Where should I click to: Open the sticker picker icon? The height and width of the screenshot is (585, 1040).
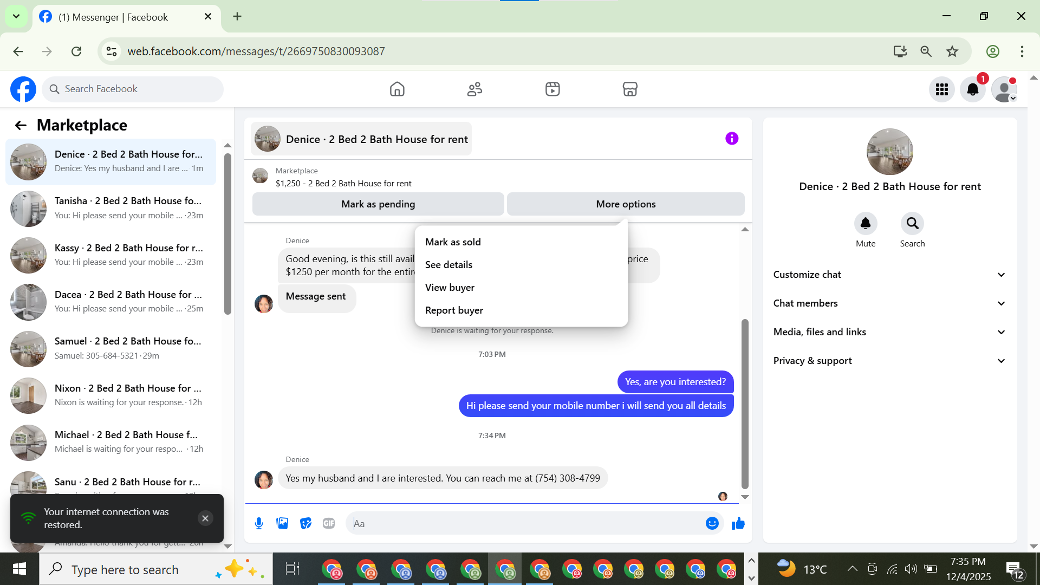[x=305, y=523]
